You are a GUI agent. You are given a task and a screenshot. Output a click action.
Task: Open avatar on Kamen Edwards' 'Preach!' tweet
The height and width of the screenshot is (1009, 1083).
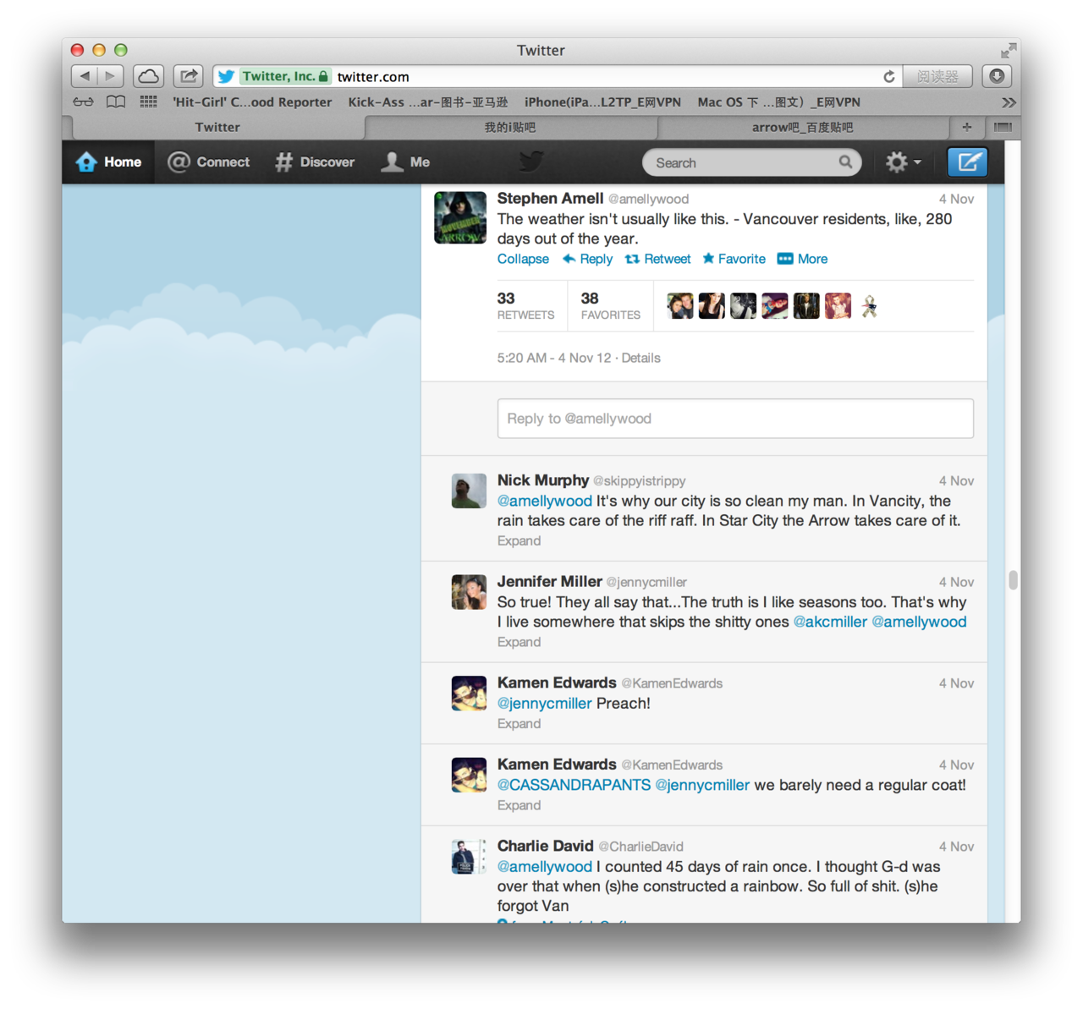tap(469, 694)
